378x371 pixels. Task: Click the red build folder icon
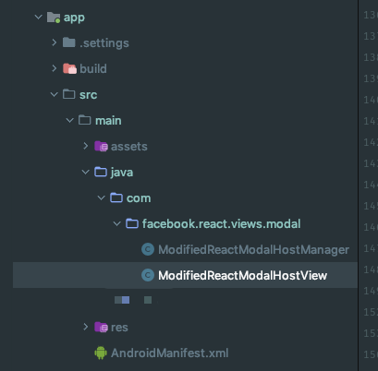[x=69, y=68]
